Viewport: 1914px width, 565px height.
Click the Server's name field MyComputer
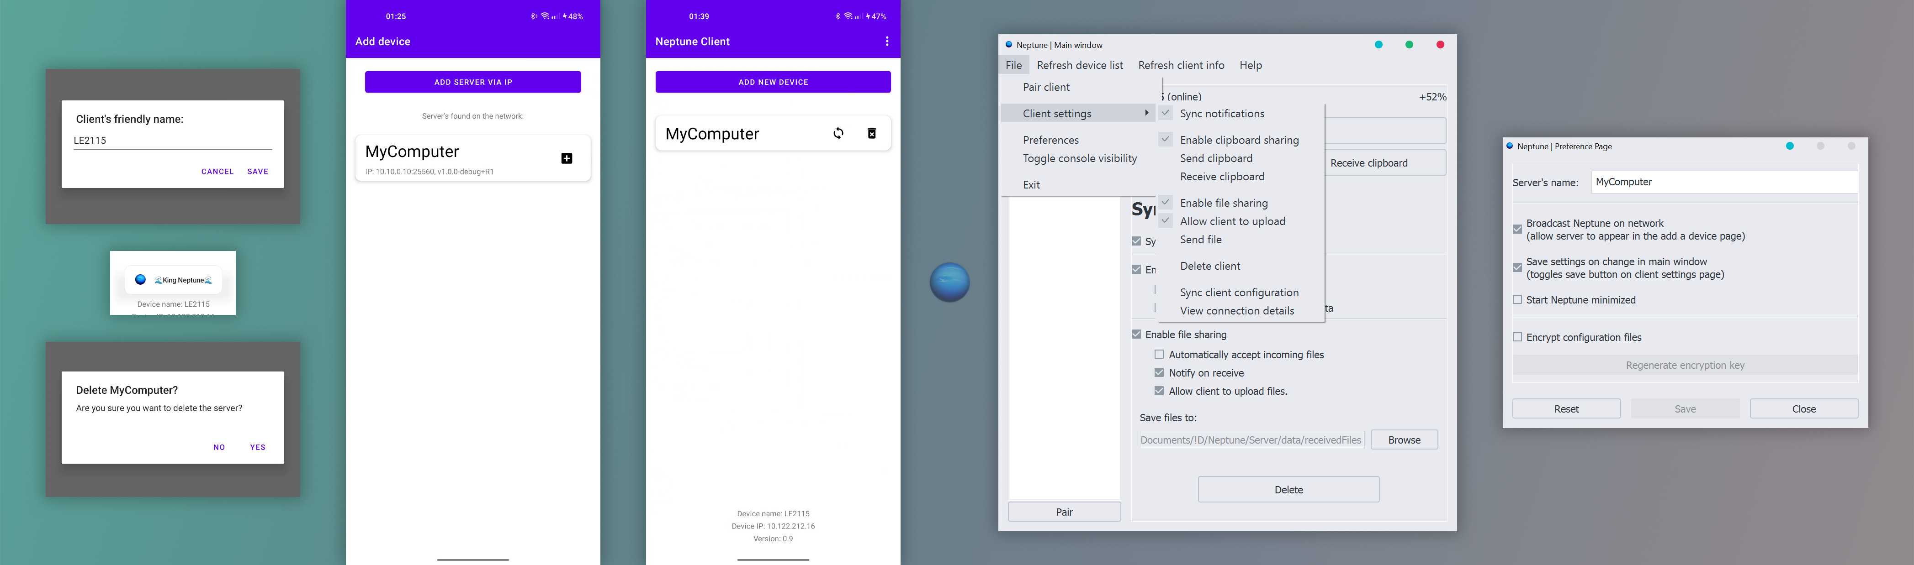pos(1724,182)
